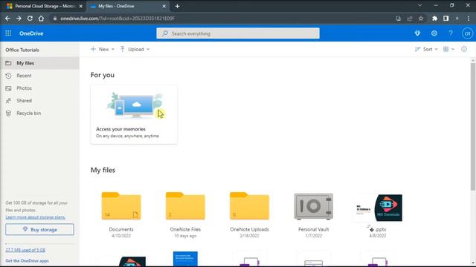
Task: Open the Access your memories card
Action: [134, 114]
